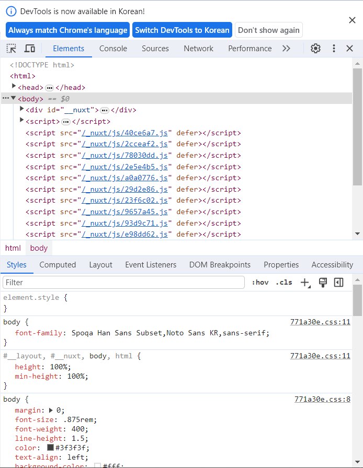Show more DevTools tabs chevron
The width and height of the screenshot is (363, 468).
(x=286, y=49)
